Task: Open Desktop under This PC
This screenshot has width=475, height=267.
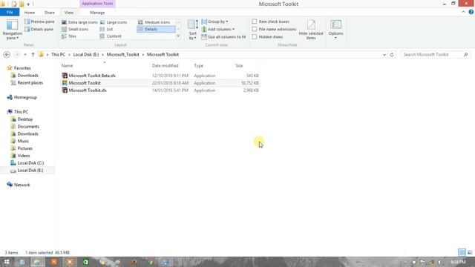Action: pyautogui.click(x=24, y=119)
